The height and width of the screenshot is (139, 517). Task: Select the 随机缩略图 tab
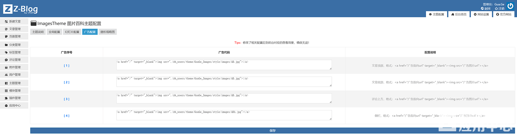107,32
